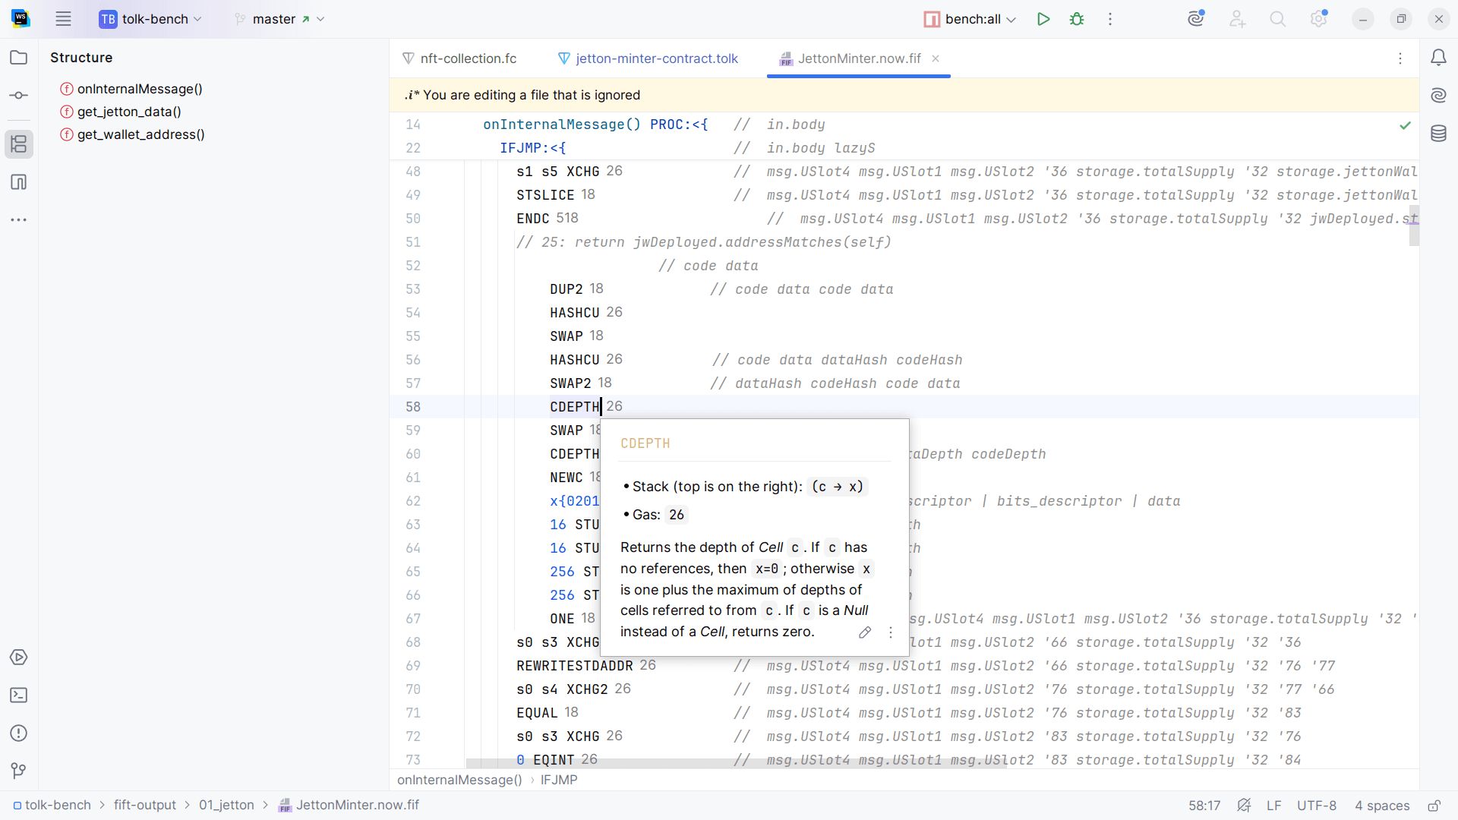Open the Database tool window

(x=1438, y=134)
